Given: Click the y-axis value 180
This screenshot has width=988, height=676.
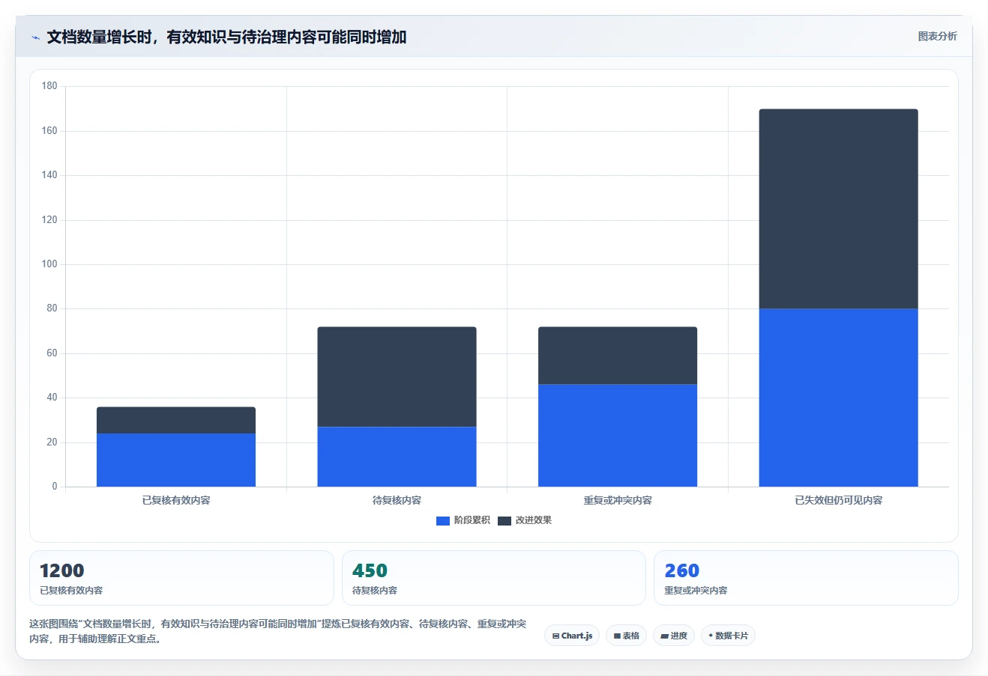Looking at the screenshot, I should pos(49,86).
